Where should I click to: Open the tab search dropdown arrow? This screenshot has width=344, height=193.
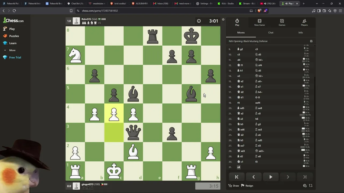[x=317, y=3]
